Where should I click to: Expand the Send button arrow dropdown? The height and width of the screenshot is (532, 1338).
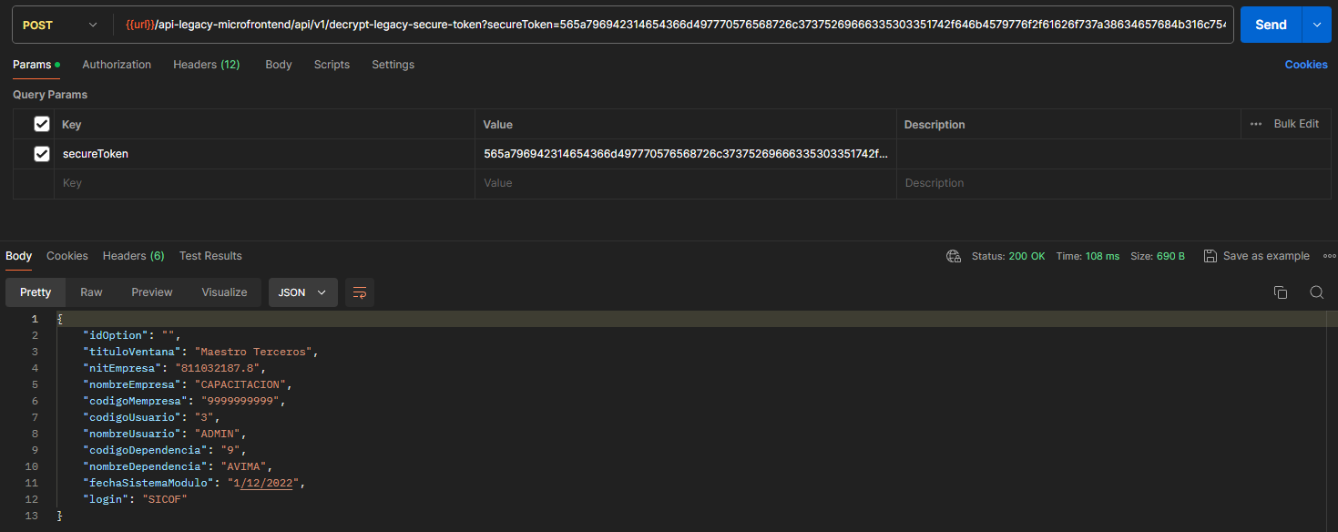[x=1316, y=26]
